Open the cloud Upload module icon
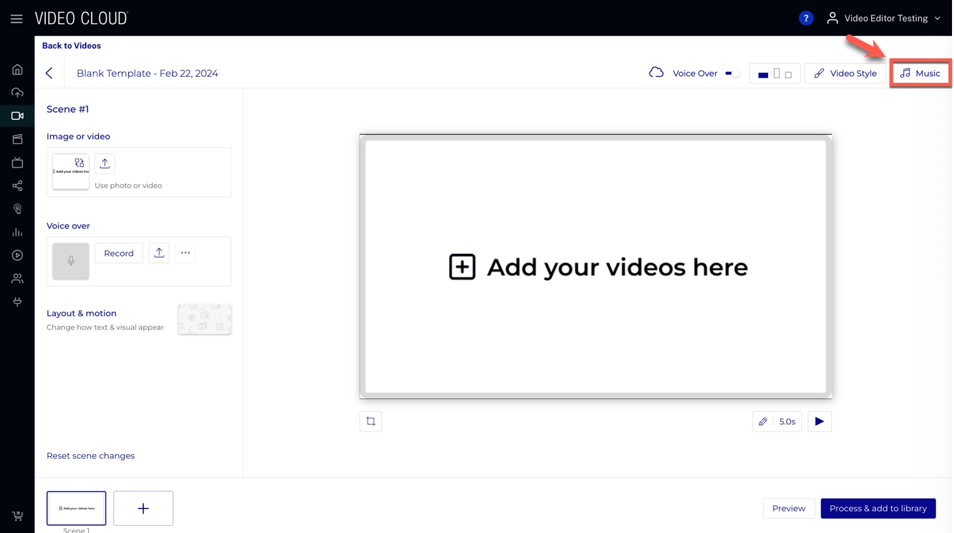This screenshot has height=533, width=954. pos(17,93)
